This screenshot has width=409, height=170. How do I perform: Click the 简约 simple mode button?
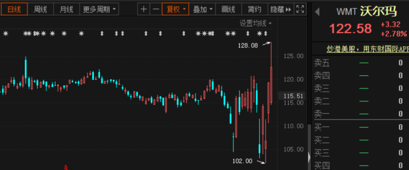254,9
